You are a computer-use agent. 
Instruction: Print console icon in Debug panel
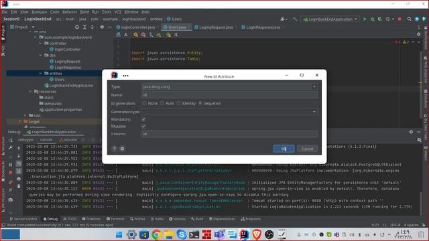(x=19, y=179)
